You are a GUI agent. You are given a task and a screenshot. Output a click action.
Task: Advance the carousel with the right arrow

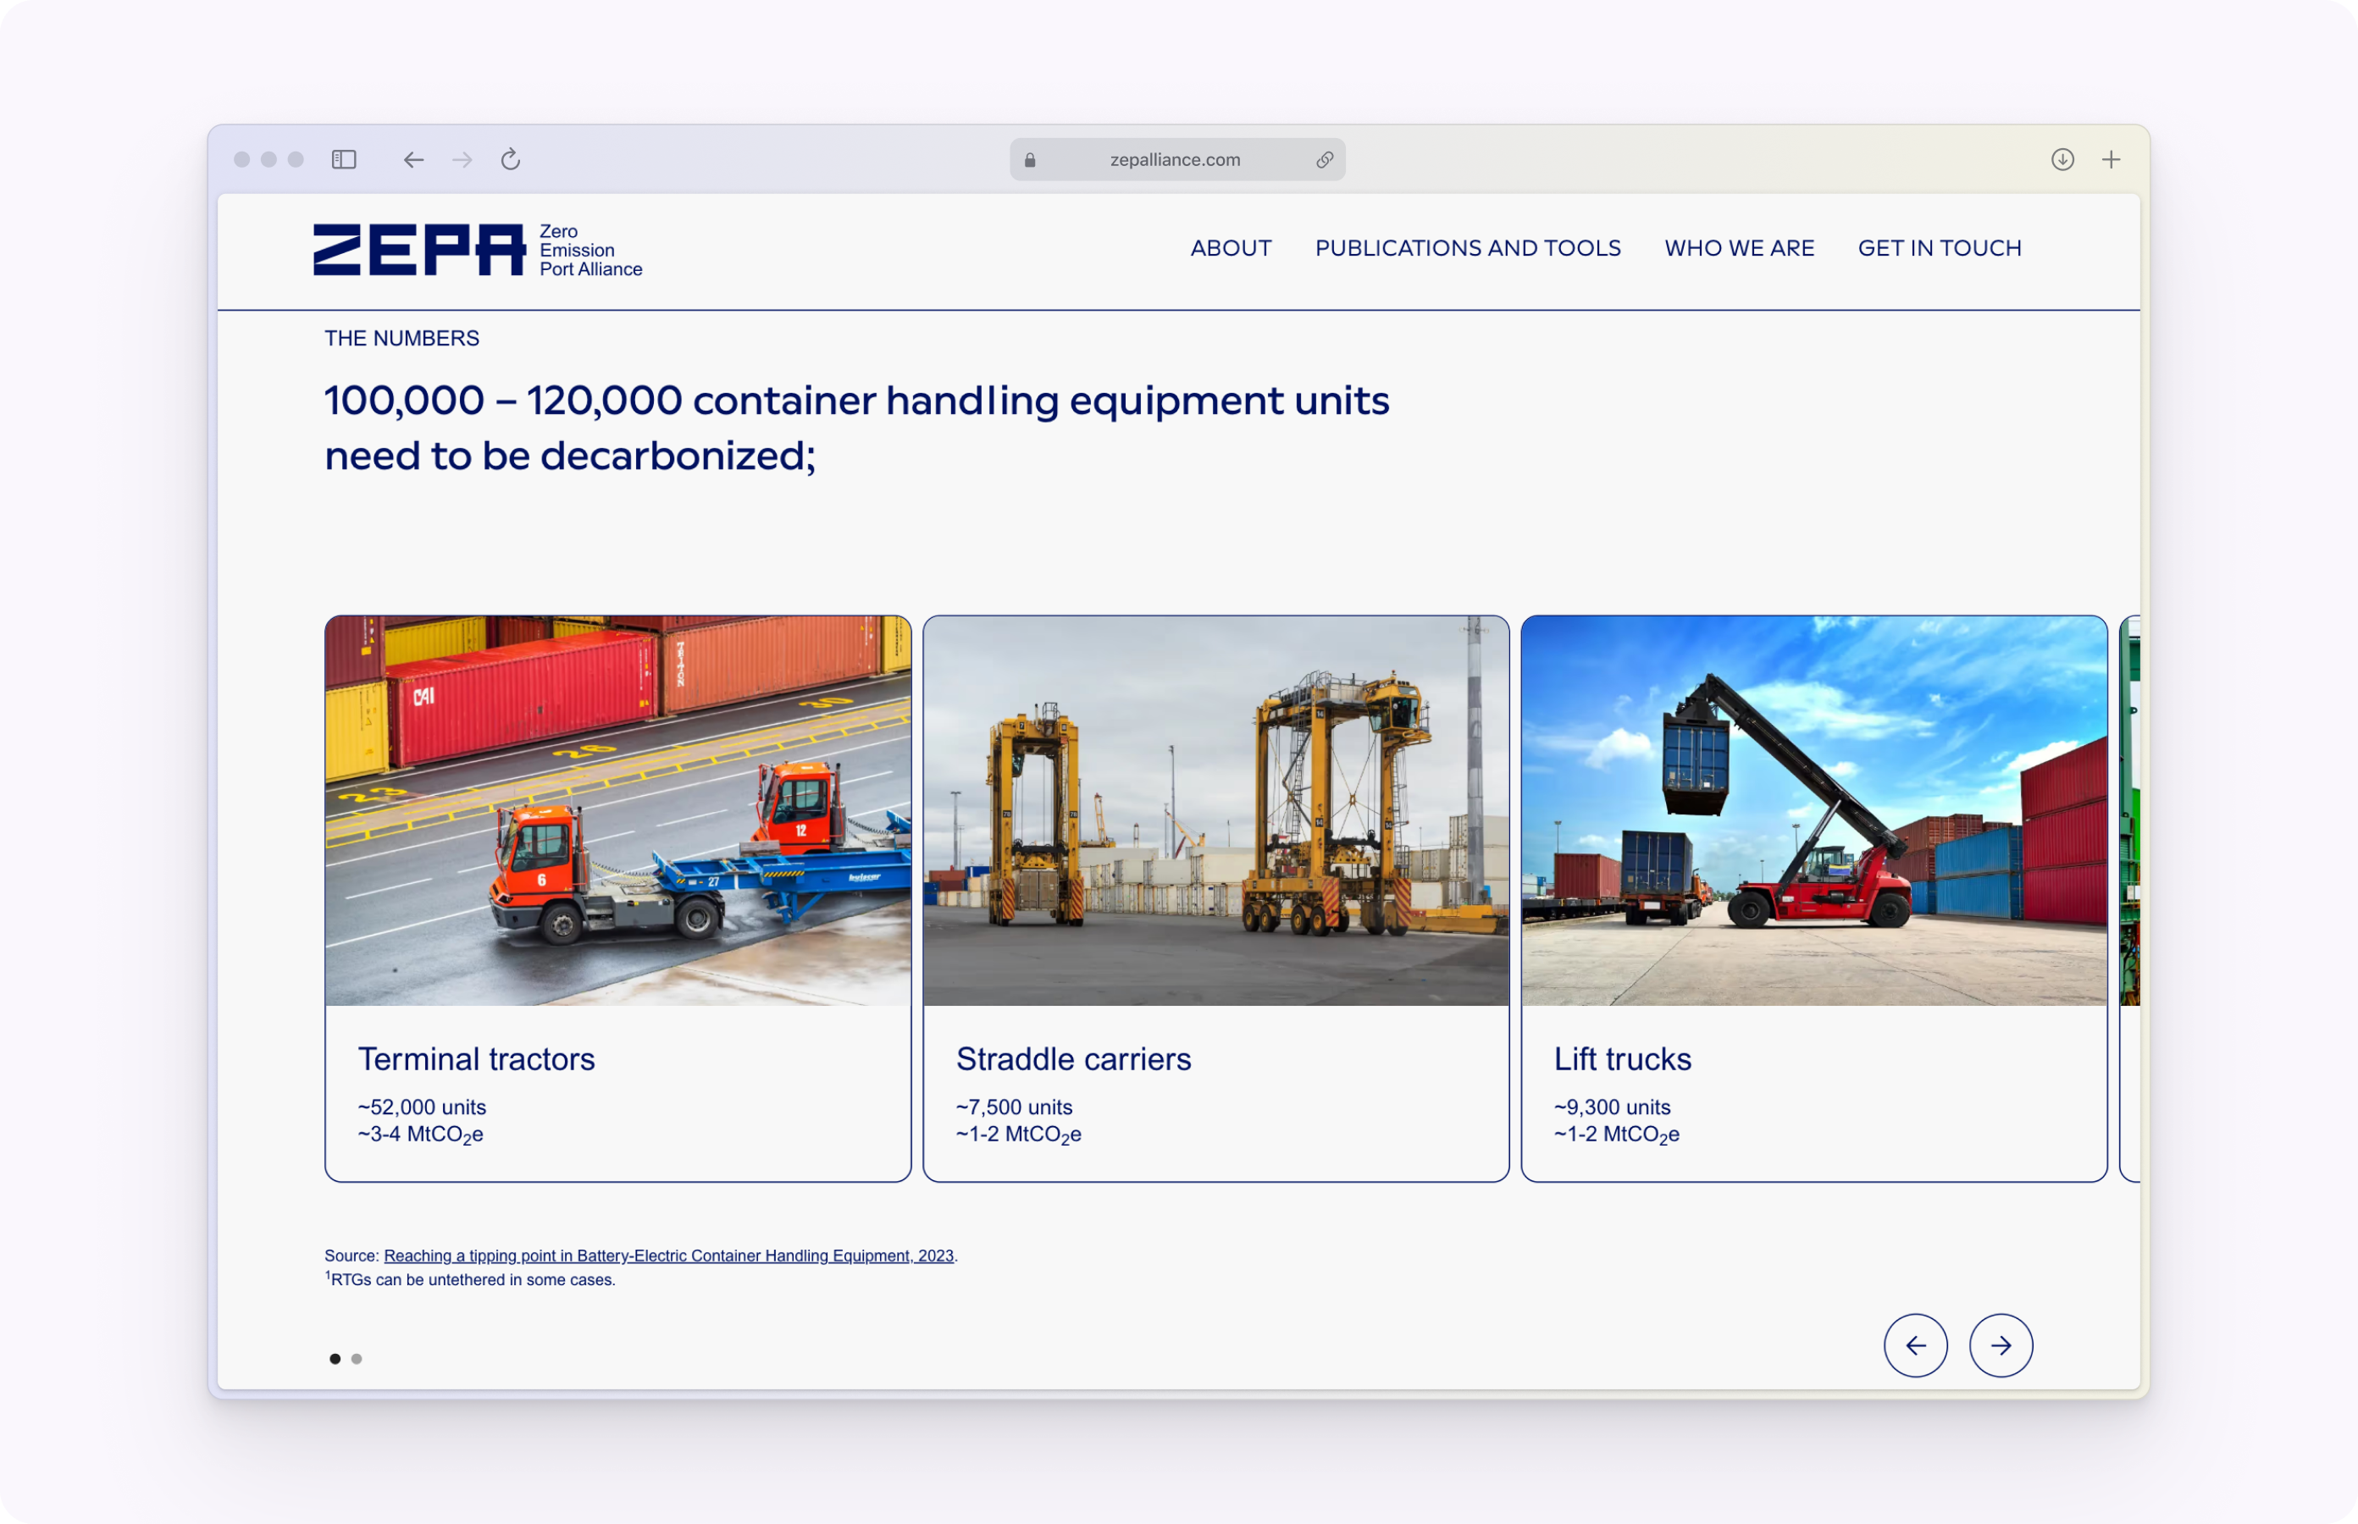tap(2001, 1346)
